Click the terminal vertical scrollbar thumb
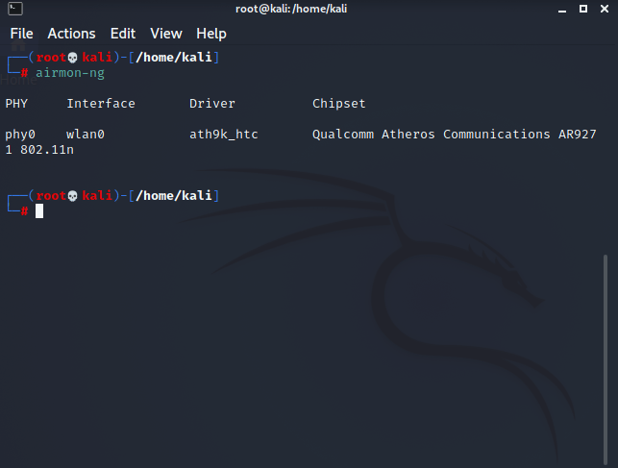 point(605,356)
